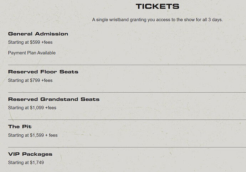Click the Starting at $1,749 price
The width and height of the screenshot is (246, 172).
click(26, 163)
